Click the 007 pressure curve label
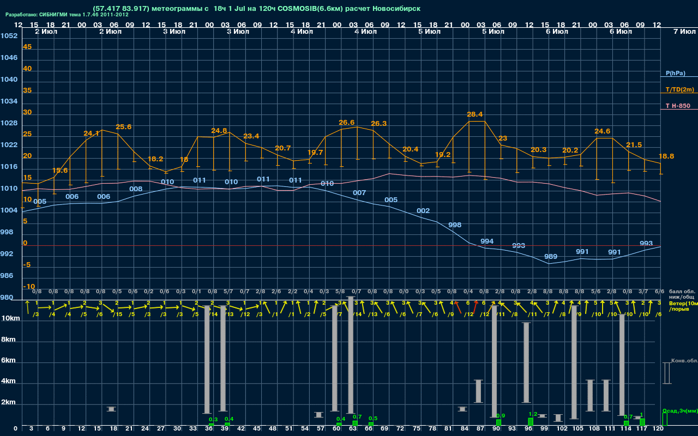This screenshot has width=698, height=436. point(359,193)
